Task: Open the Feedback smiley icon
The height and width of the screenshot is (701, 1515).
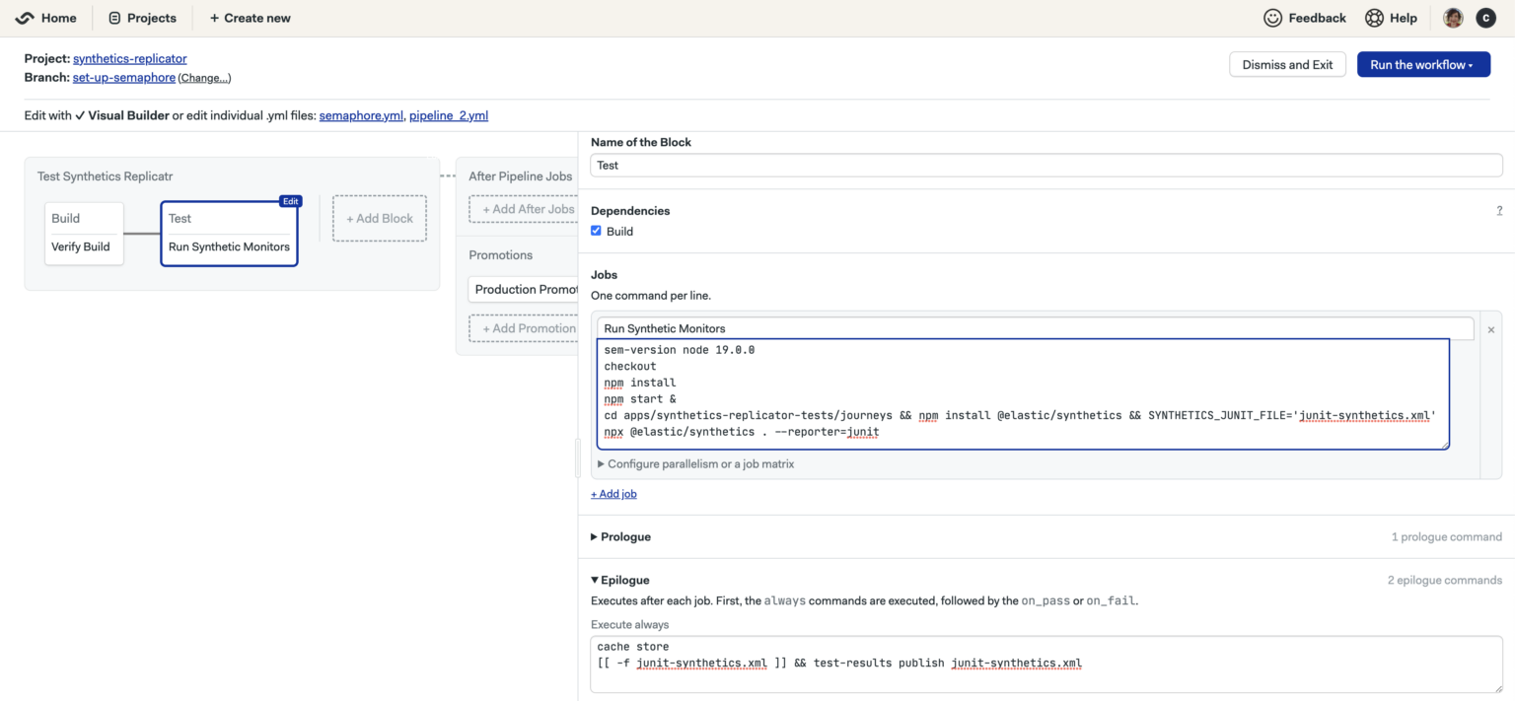Action: coord(1271,17)
